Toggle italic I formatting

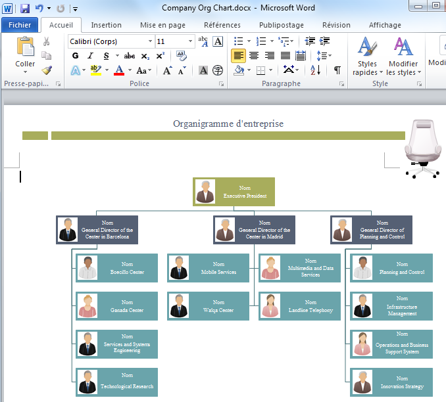(91, 56)
